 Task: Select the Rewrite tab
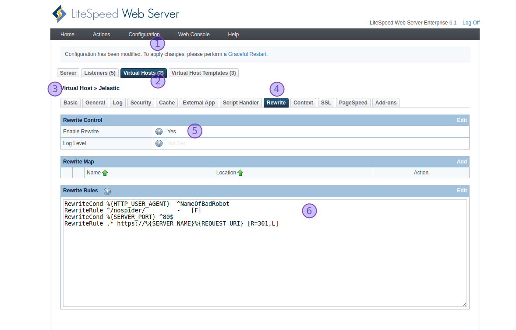pos(276,103)
